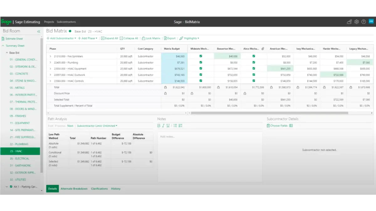
Task: Expand the 21310.000 Fire Sprinklers phase
Action: click(x=50, y=56)
